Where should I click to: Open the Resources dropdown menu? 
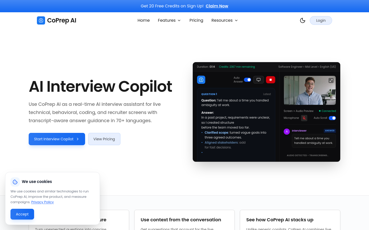tap(224, 20)
